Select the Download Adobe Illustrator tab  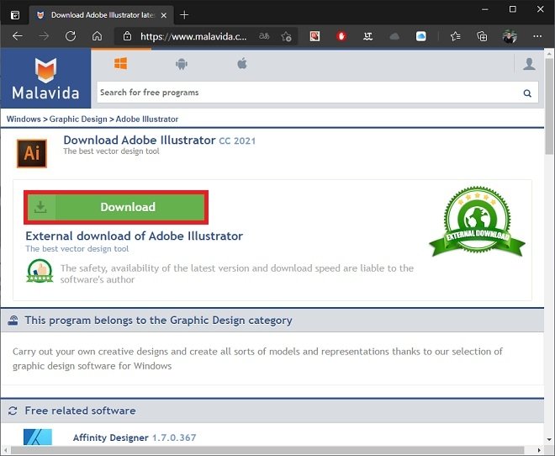coord(101,15)
